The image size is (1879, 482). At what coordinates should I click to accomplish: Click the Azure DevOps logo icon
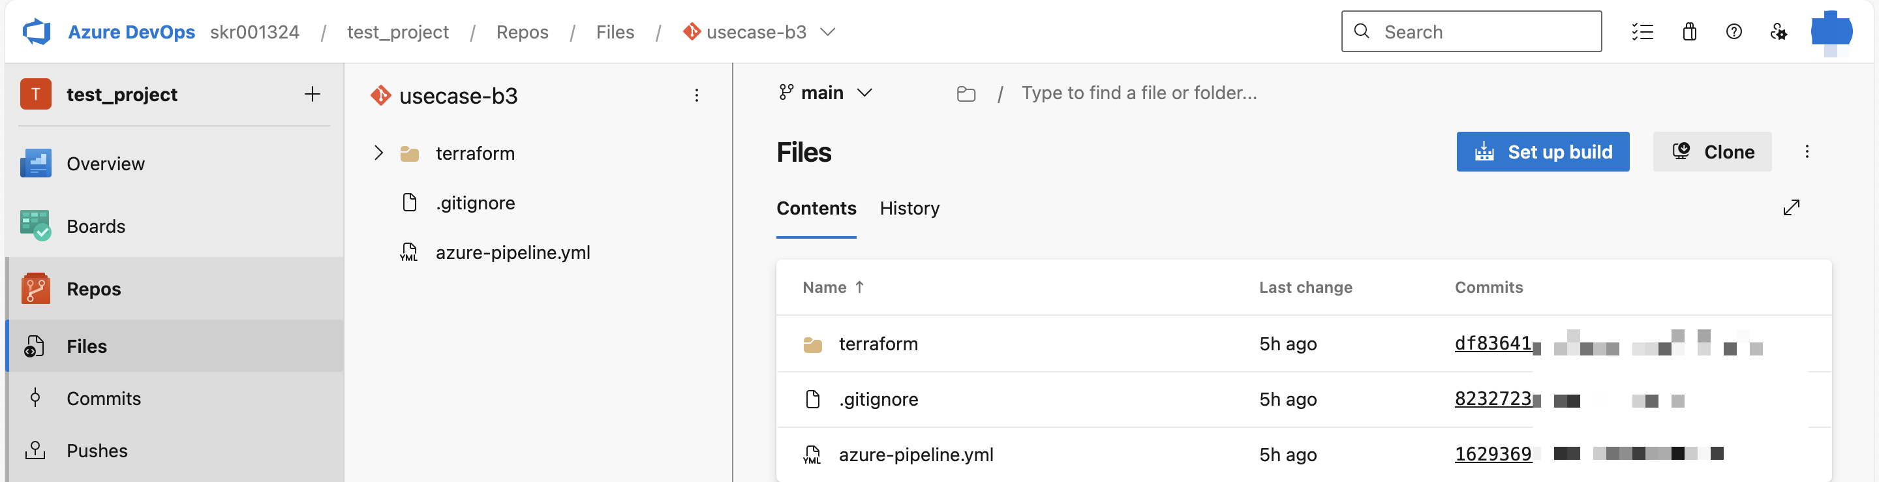[37, 32]
